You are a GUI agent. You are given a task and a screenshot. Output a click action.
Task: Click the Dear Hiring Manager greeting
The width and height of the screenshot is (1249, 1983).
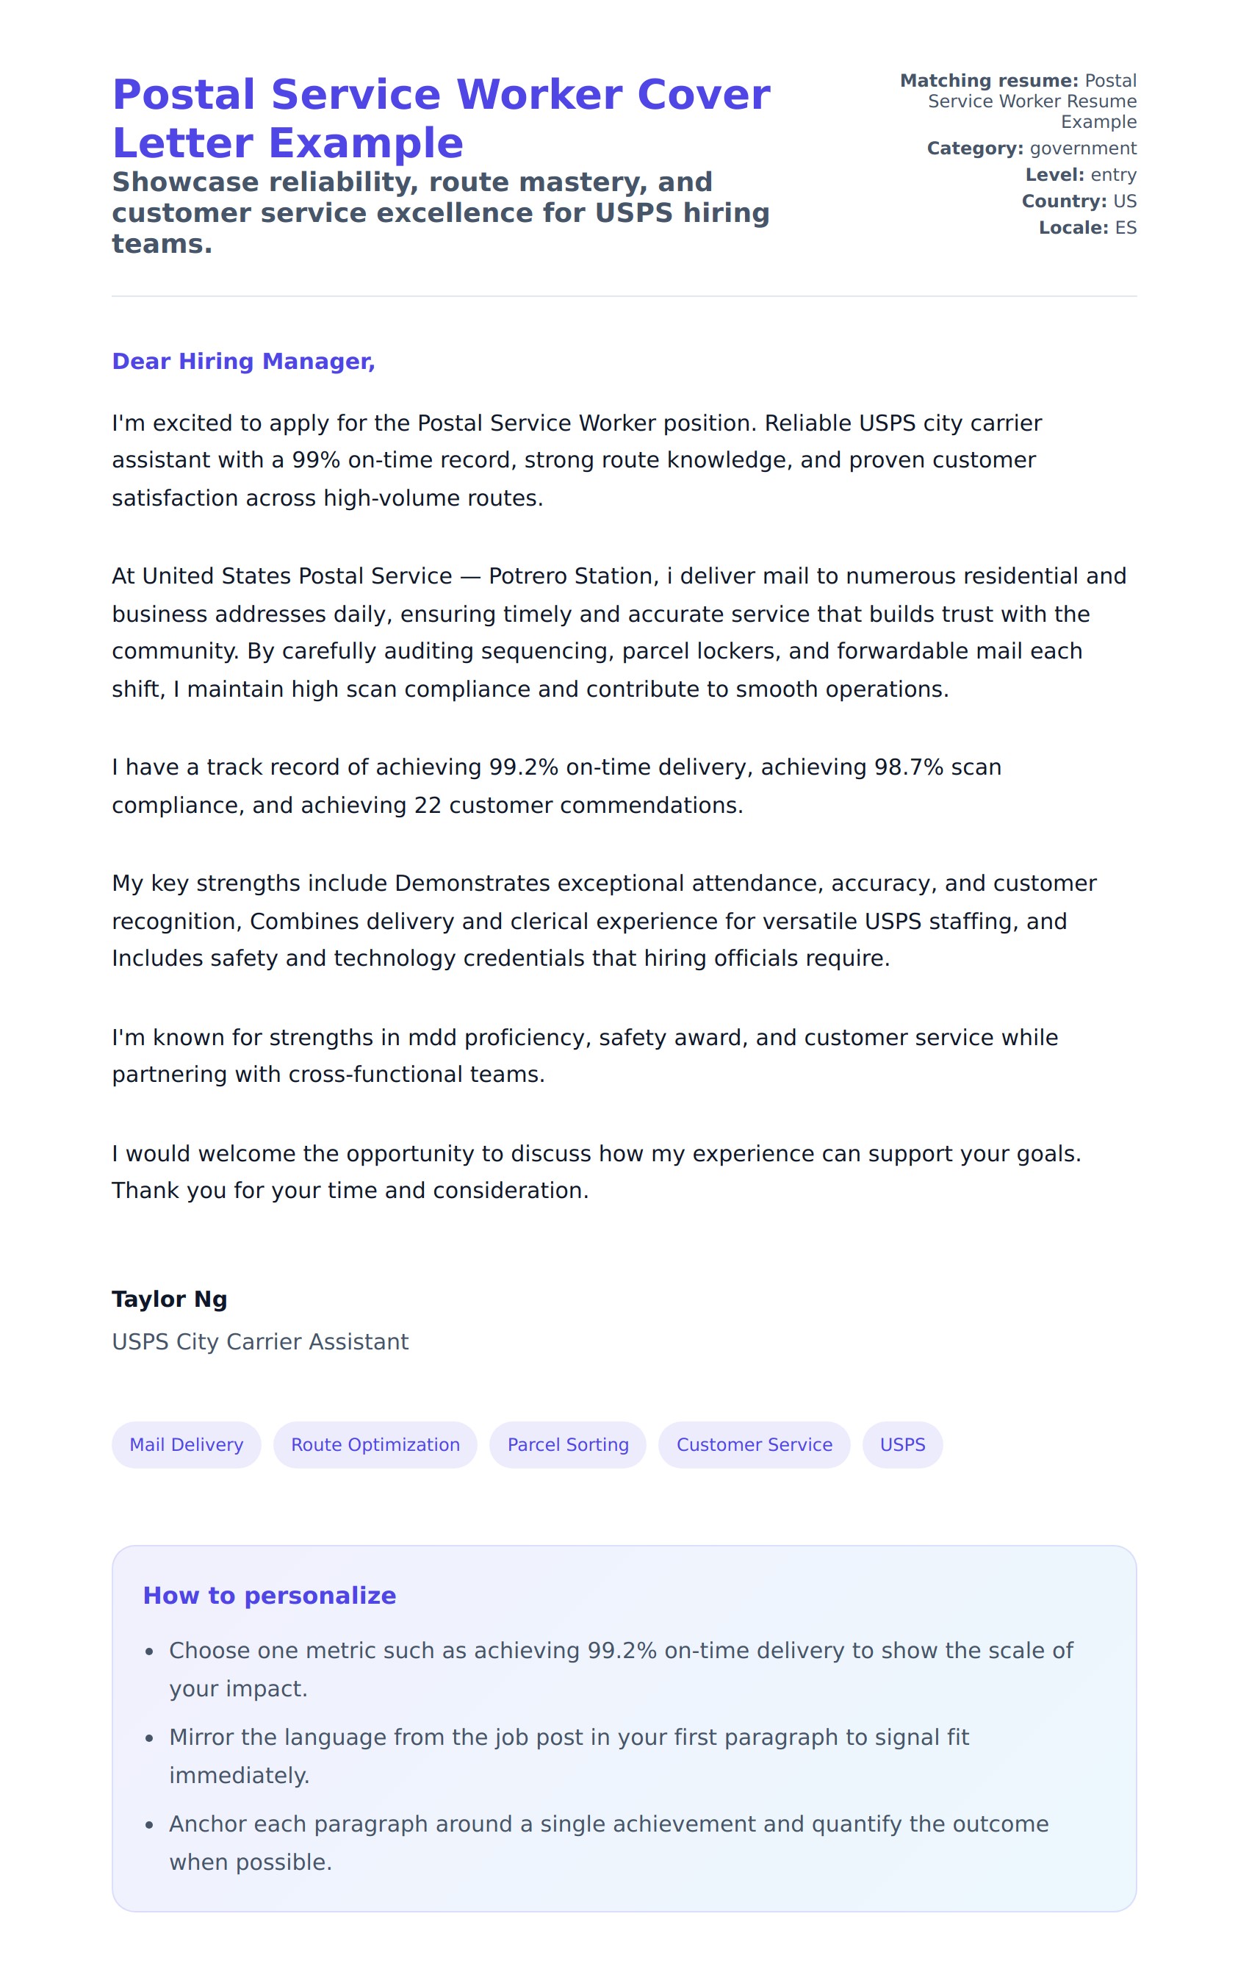coord(244,362)
